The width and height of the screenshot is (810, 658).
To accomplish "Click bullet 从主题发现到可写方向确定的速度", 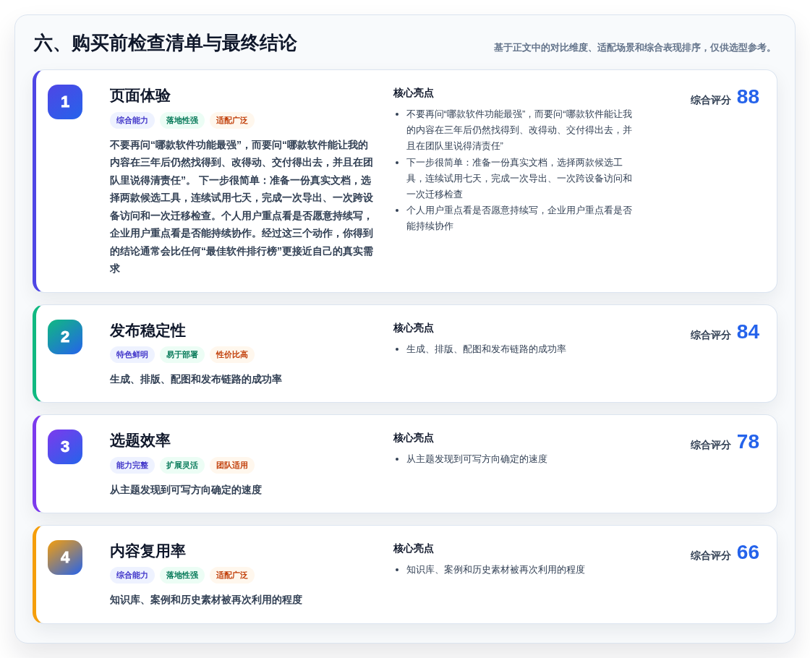I will (477, 459).
